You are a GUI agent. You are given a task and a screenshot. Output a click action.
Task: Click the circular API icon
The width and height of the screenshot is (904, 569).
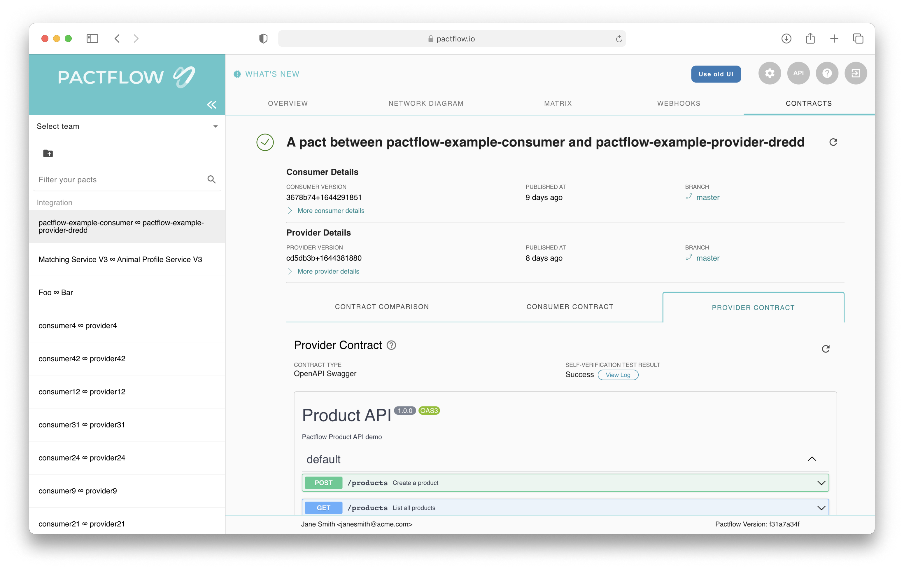(x=798, y=74)
